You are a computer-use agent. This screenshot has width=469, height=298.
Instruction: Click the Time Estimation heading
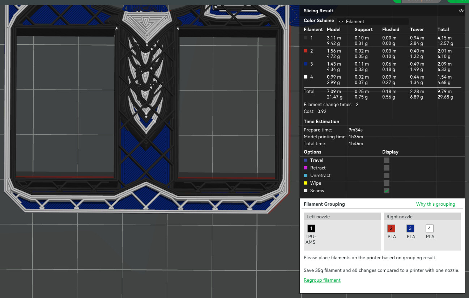[321, 121]
